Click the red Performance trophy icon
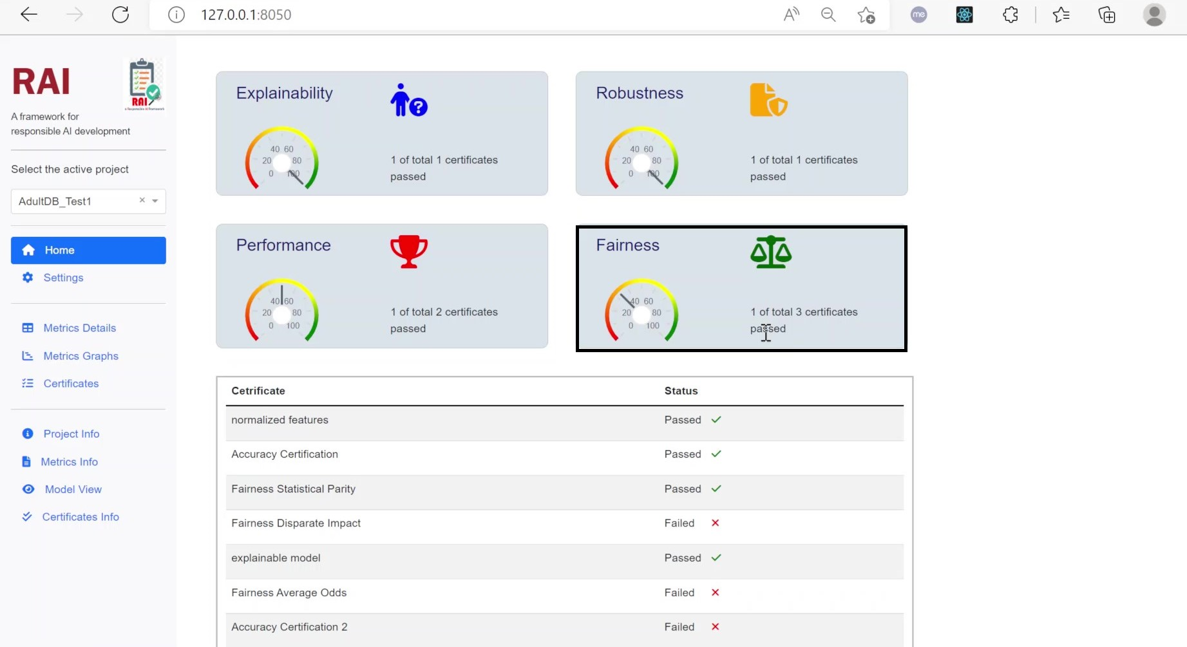Viewport: 1187px width, 647px height. 409,252
